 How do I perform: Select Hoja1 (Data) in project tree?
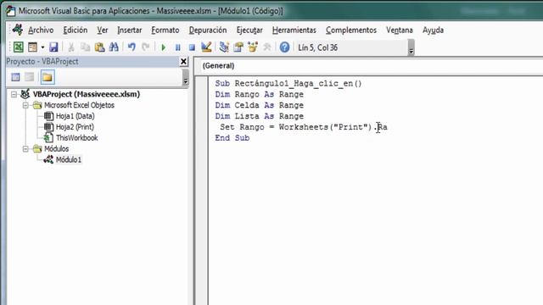tap(76, 116)
